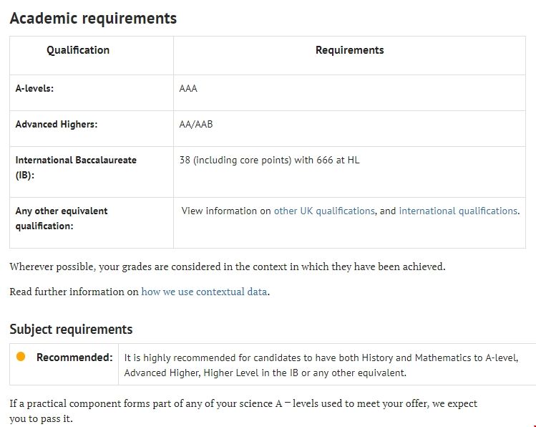Click the orange Recommended dot icon

[x=21, y=357]
